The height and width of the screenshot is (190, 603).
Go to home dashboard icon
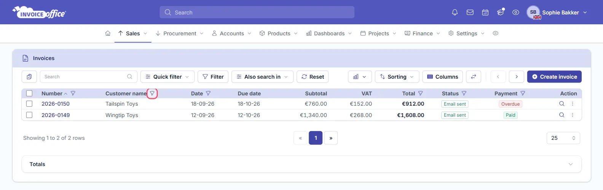[x=108, y=33]
